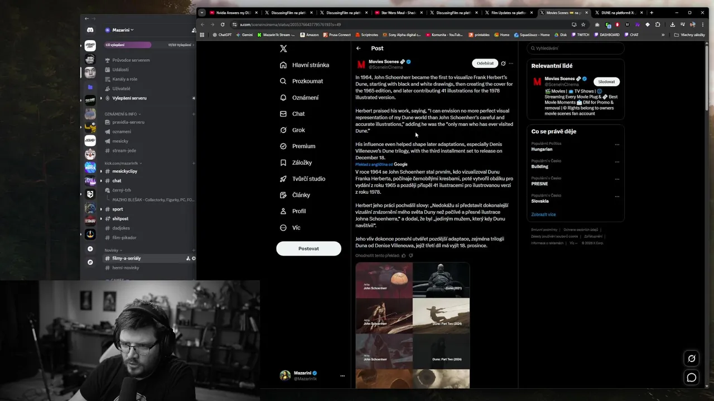Expand mesickyclipy channel threads
Image resolution: width=714 pixels, height=401 pixels.
pos(102,171)
